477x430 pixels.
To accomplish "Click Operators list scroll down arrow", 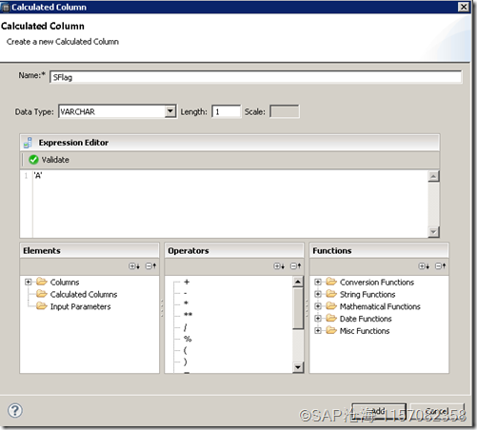I will [298, 367].
